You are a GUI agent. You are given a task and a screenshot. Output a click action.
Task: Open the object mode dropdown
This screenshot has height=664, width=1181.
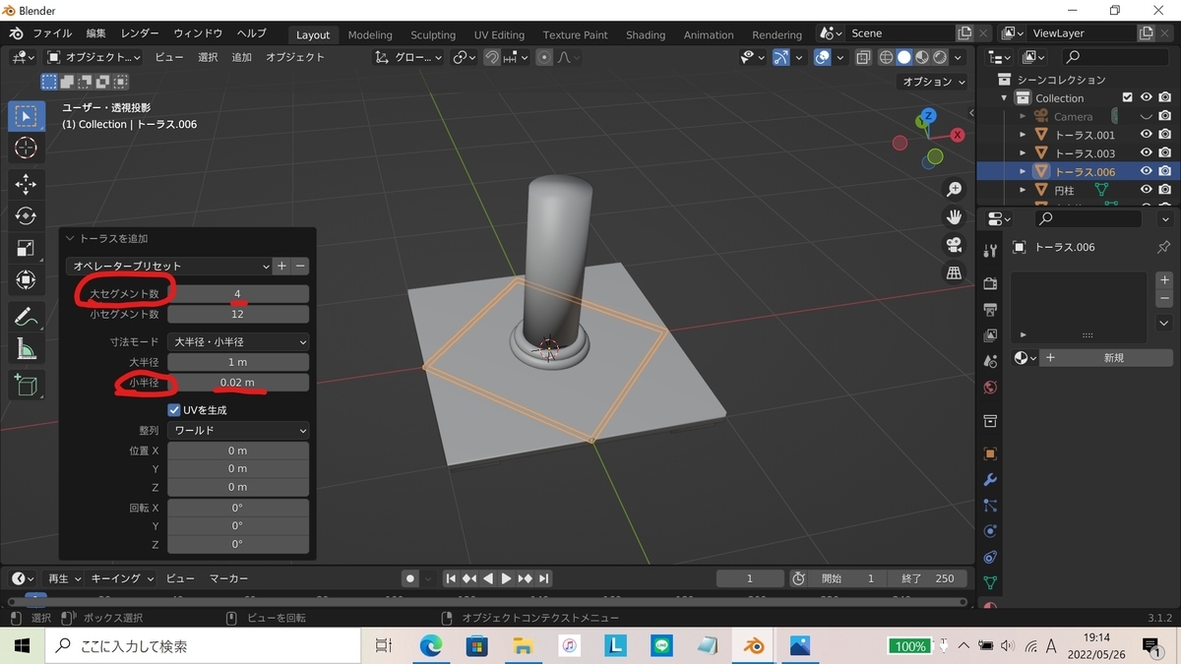pos(93,57)
